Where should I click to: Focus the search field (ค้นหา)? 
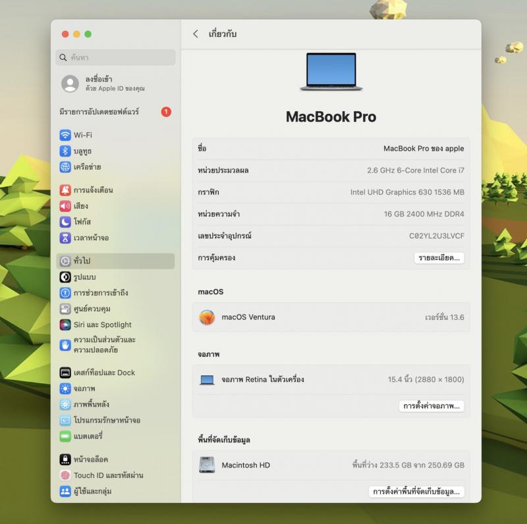tap(115, 57)
